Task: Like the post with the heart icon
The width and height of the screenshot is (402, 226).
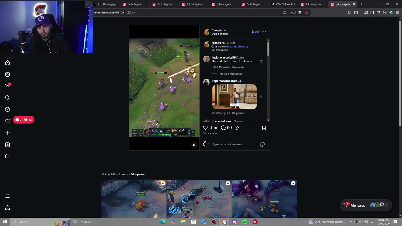Action: [x=205, y=128]
